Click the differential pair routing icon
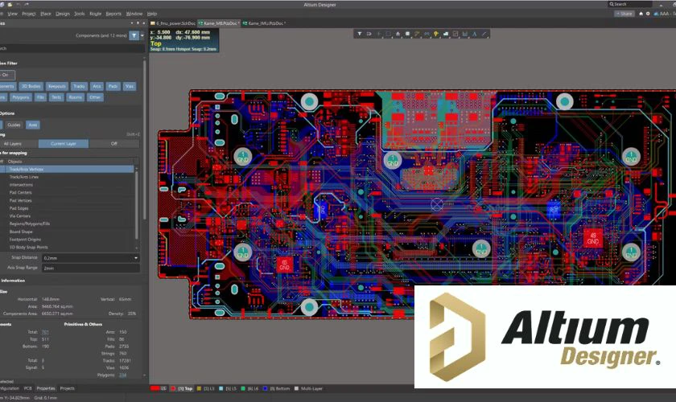Viewport: 676px width, 402px height. coord(427,34)
